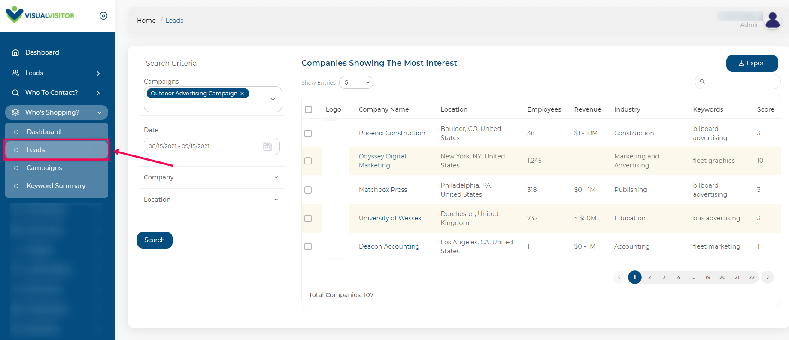
Task: Click the Leads people icon in the sidebar
Action: [15, 73]
